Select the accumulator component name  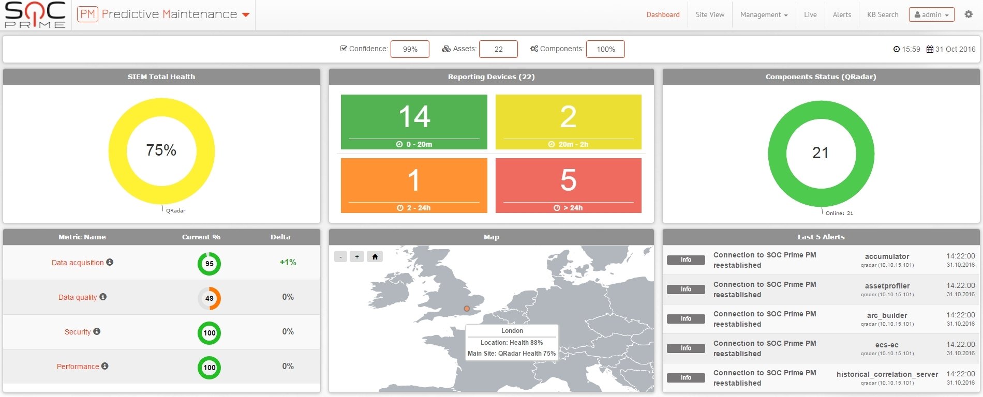click(887, 256)
